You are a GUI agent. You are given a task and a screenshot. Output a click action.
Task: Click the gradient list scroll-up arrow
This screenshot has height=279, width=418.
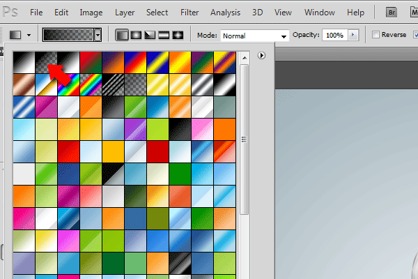tap(245, 58)
